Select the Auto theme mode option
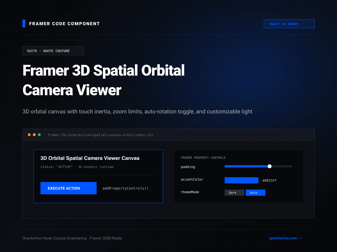337x252 pixels. coord(256,193)
